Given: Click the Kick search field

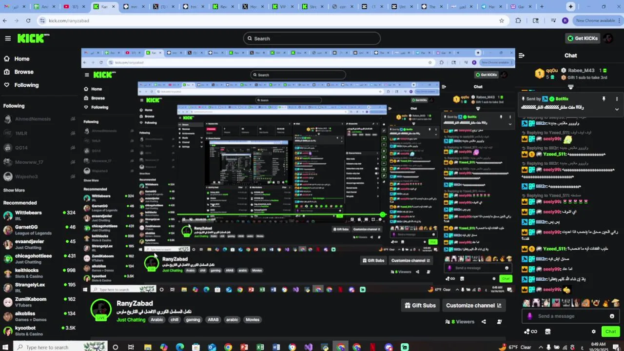Looking at the screenshot, I should 312,39.
